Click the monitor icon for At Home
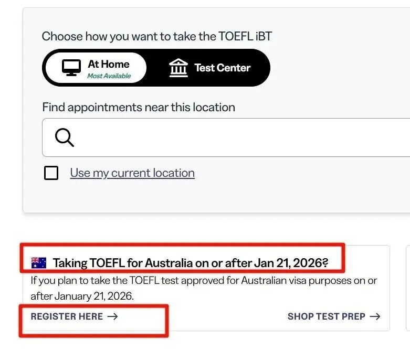The height and width of the screenshot is (349, 410). tap(71, 68)
